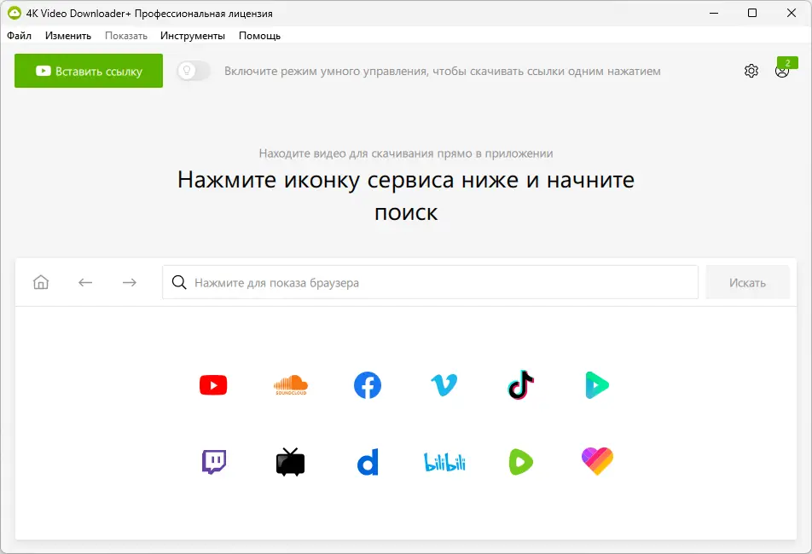This screenshot has width=812, height=554.
Task: Select the Twitch service icon
Action: pos(213,461)
